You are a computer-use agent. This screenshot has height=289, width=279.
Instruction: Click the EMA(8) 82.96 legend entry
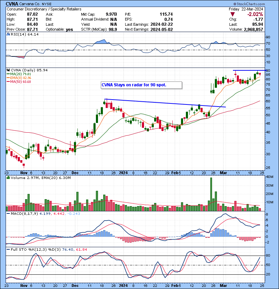(19, 78)
